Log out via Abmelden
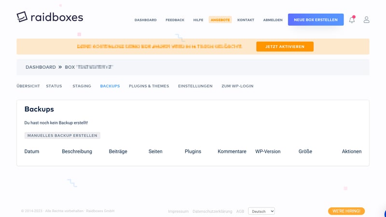Screen dimensions: 386x217 coord(273,20)
